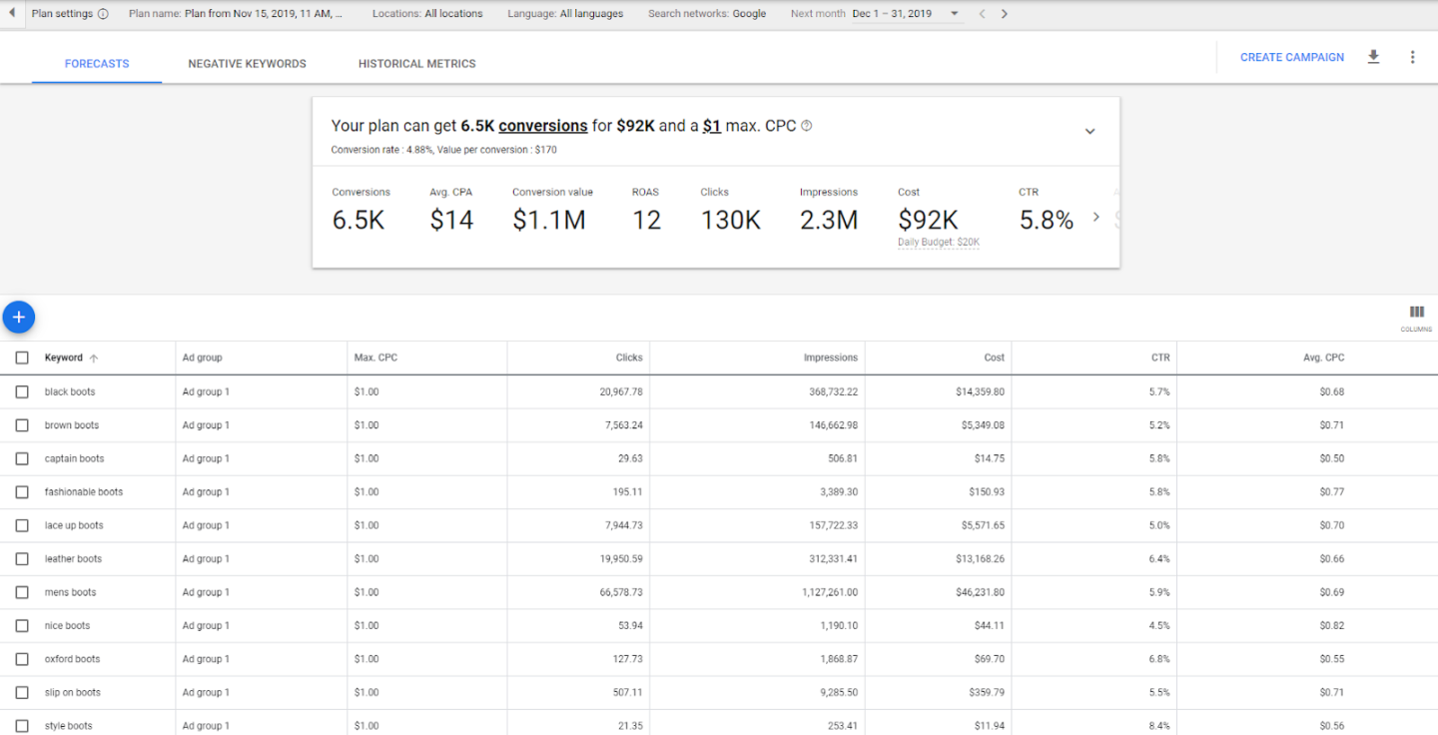Click the Create Campaign button

[1291, 57]
